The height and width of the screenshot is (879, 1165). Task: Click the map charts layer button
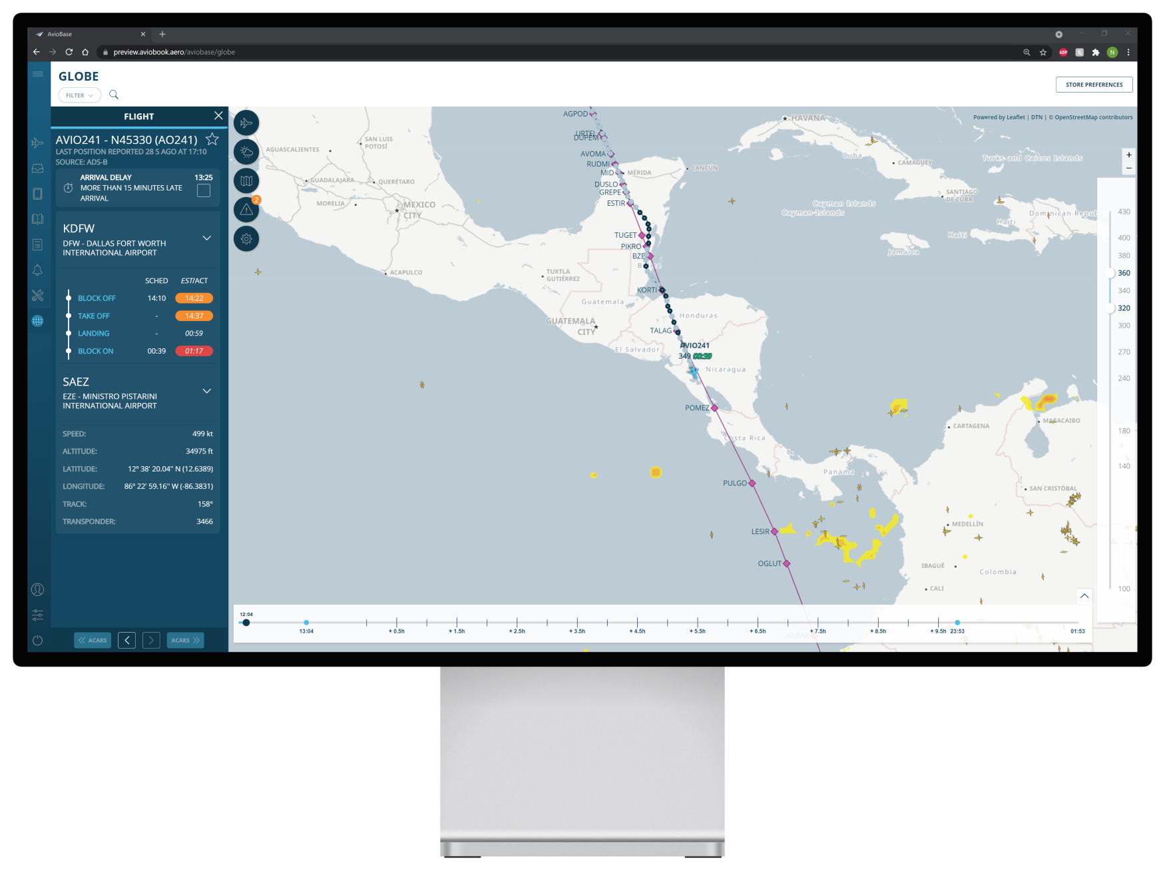(246, 181)
